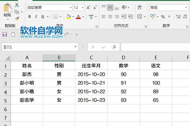Open the Number dialog launcher

(x=187, y=26)
